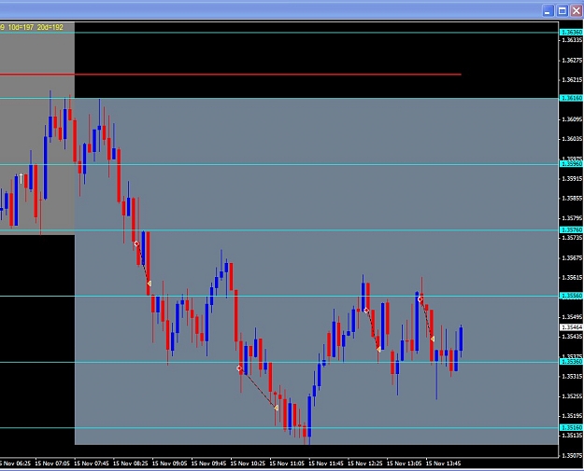Image resolution: width=584 pixels, height=471 pixels.
Task: Click the current price label 1.35464
Action: [x=571, y=327]
